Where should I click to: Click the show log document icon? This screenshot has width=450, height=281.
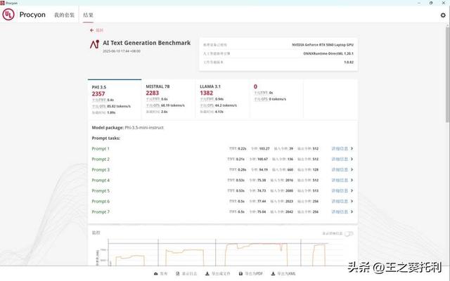coord(178,274)
